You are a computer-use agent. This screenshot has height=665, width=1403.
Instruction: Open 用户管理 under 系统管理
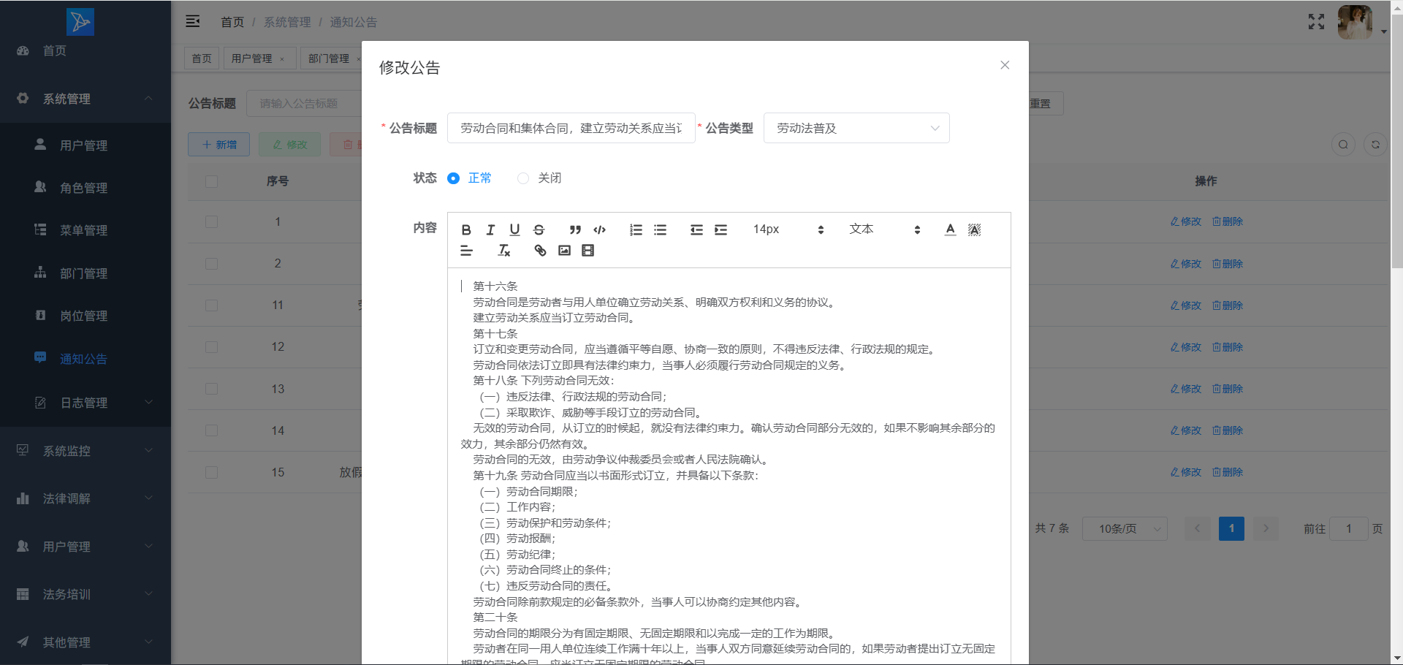point(85,145)
